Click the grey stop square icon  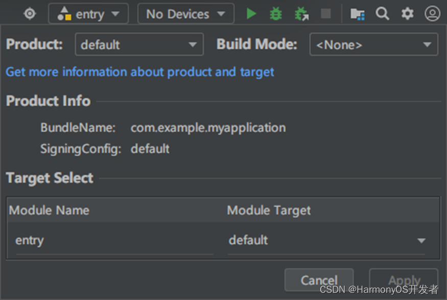click(326, 13)
